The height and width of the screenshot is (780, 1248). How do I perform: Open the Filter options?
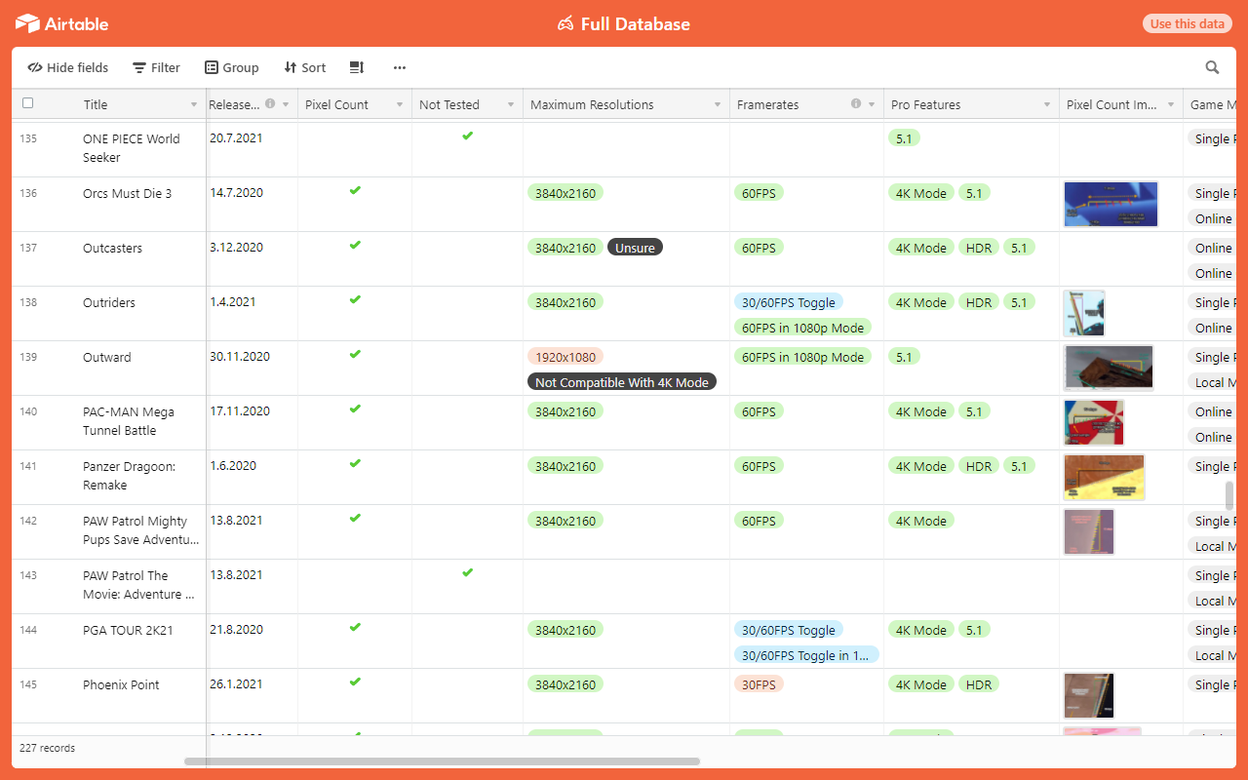(x=157, y=67)
